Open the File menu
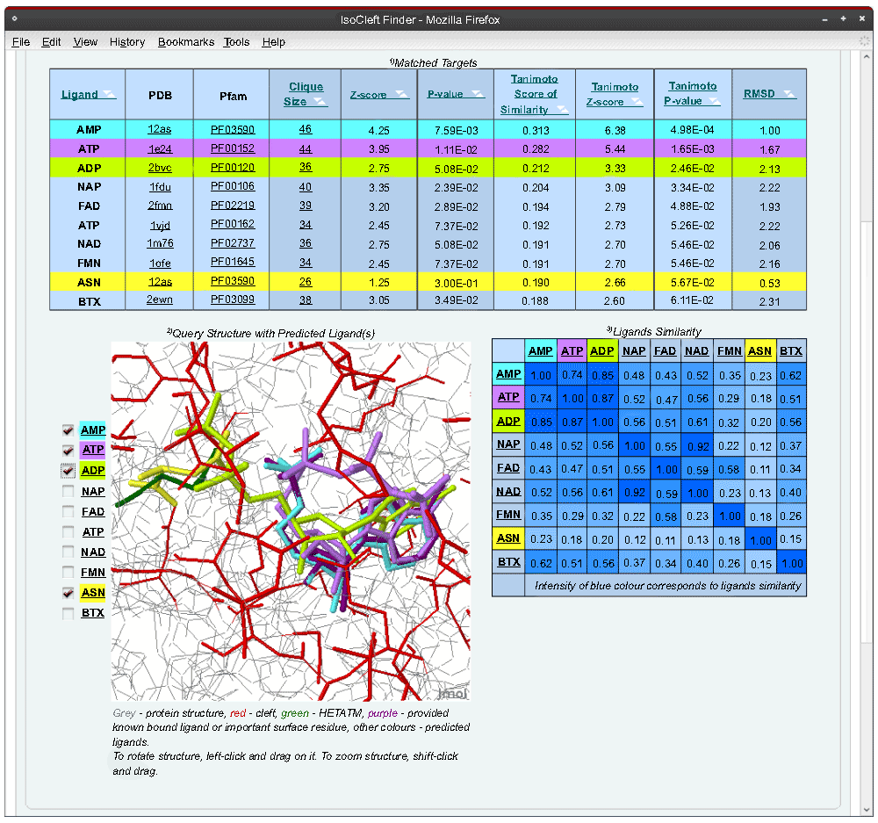The image size is (878, 823). pyautogui.click(x=20, y=41)
